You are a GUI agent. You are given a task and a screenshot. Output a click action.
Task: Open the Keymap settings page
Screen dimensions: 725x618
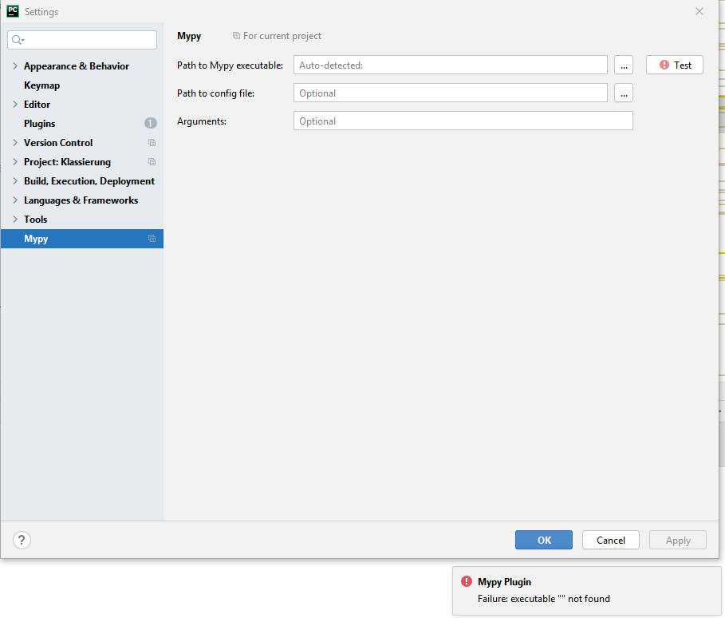pos(41,85)
